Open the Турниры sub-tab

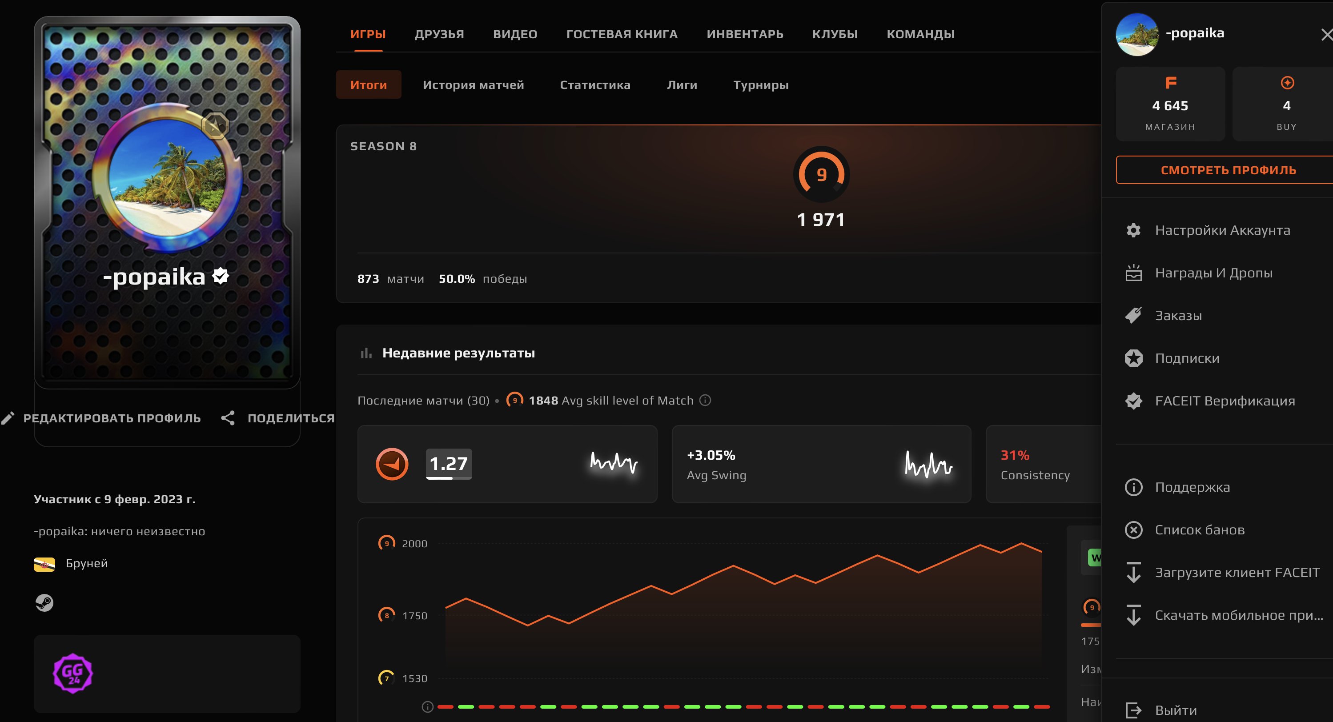[761, 85]
